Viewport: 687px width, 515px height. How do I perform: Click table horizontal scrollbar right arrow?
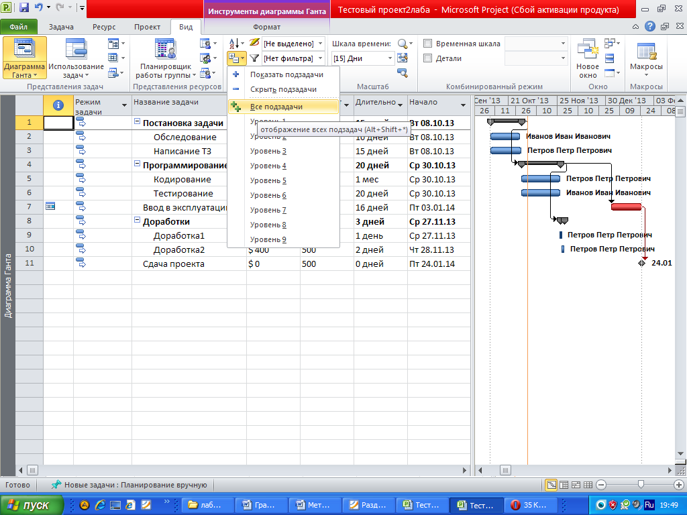click(465, 470)
